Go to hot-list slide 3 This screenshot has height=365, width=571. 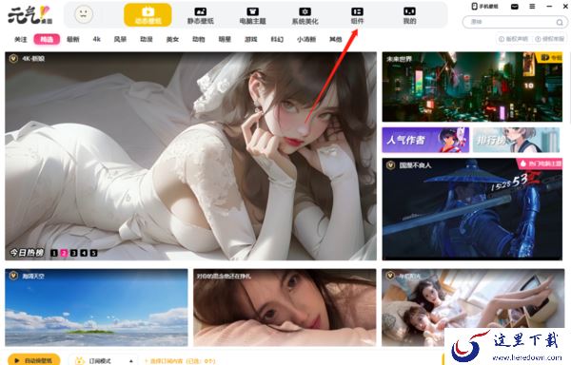pos(73,253)
